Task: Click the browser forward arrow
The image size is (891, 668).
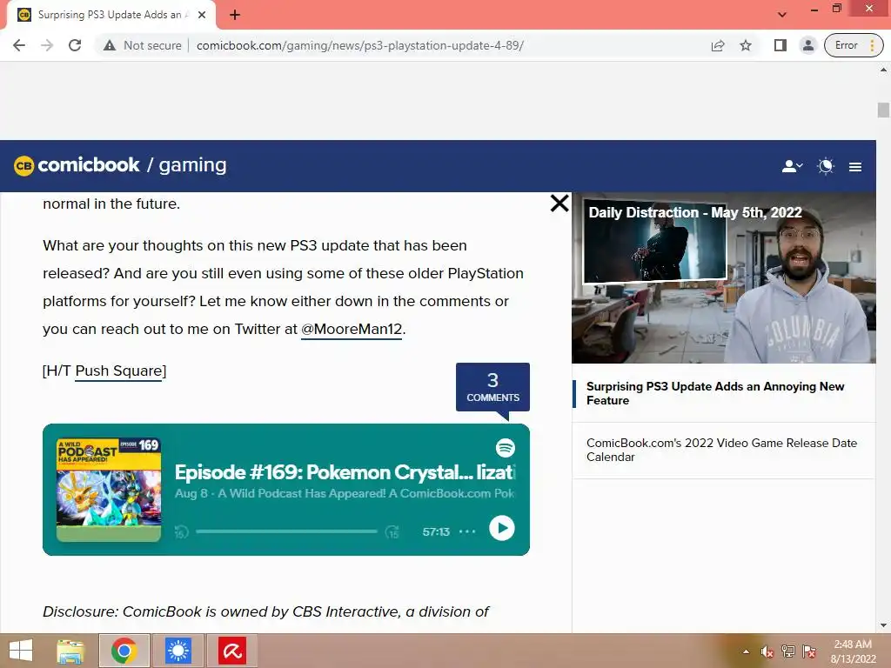Action: click(47, 45)
